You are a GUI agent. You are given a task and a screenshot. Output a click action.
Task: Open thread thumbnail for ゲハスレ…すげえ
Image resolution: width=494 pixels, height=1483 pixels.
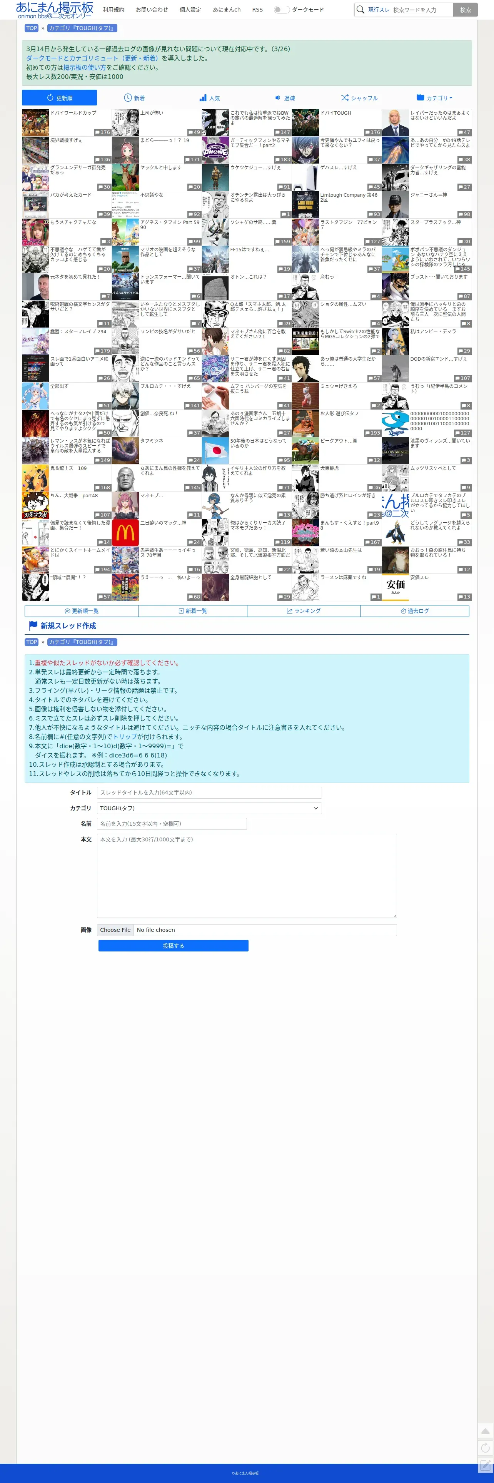coord(305,177)
